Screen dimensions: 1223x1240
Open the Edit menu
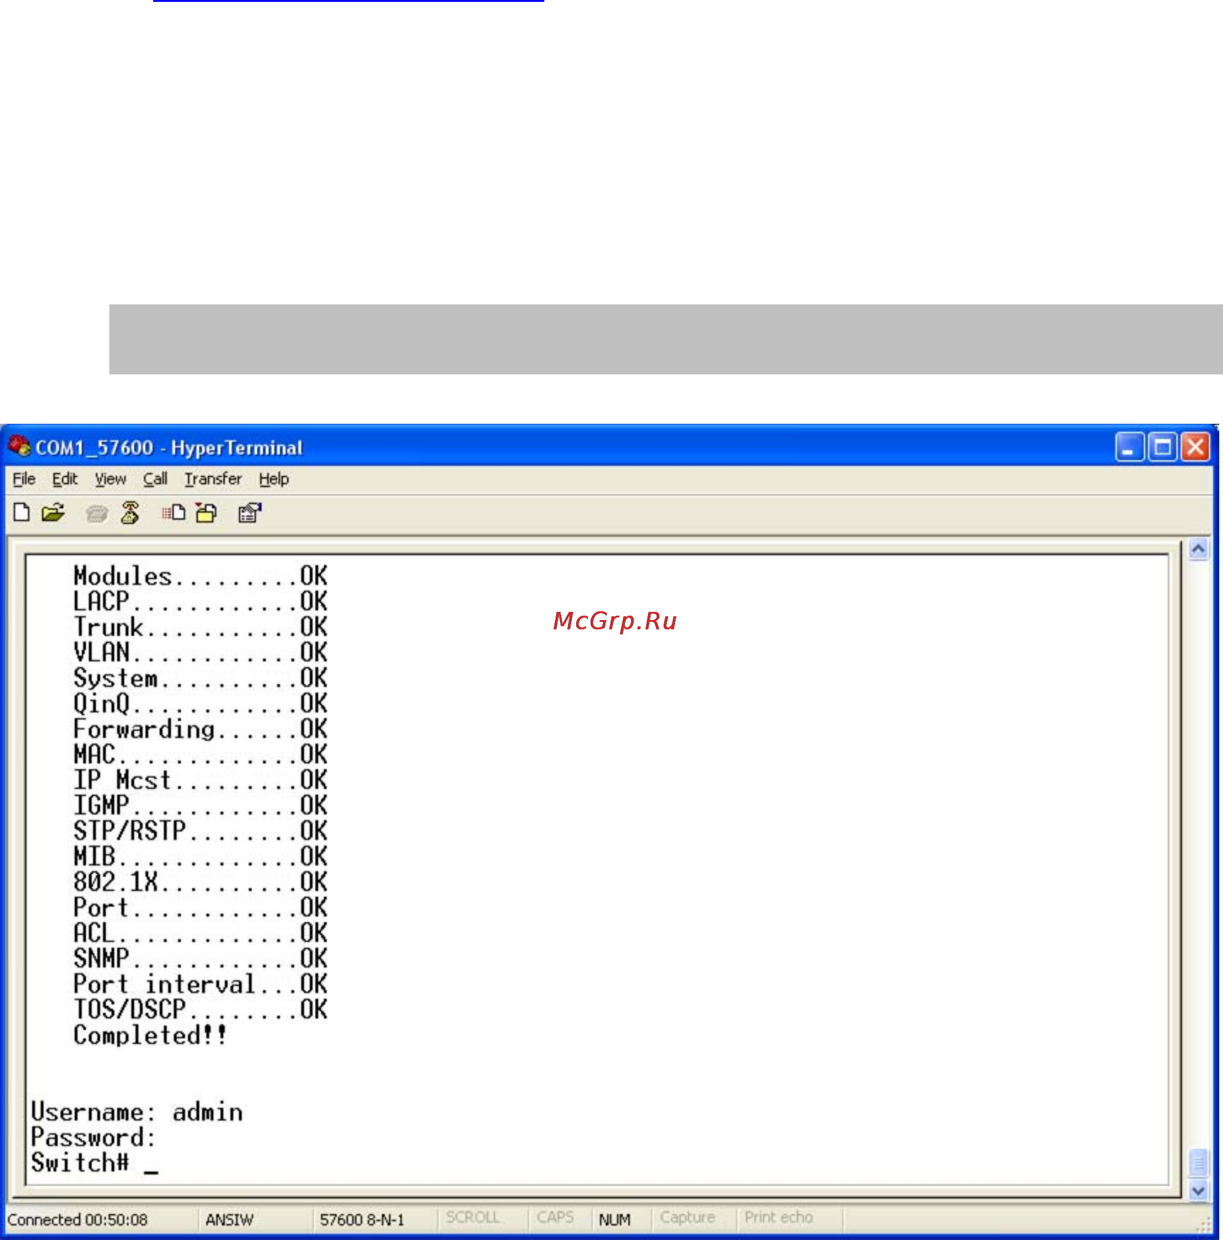pos(65,479)
